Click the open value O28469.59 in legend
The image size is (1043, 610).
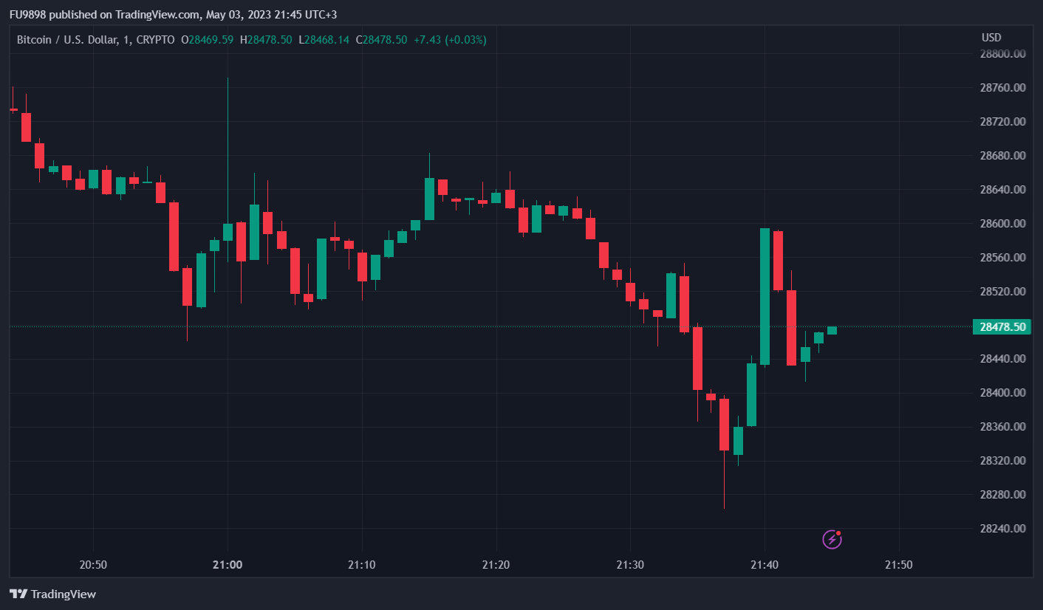208,40
